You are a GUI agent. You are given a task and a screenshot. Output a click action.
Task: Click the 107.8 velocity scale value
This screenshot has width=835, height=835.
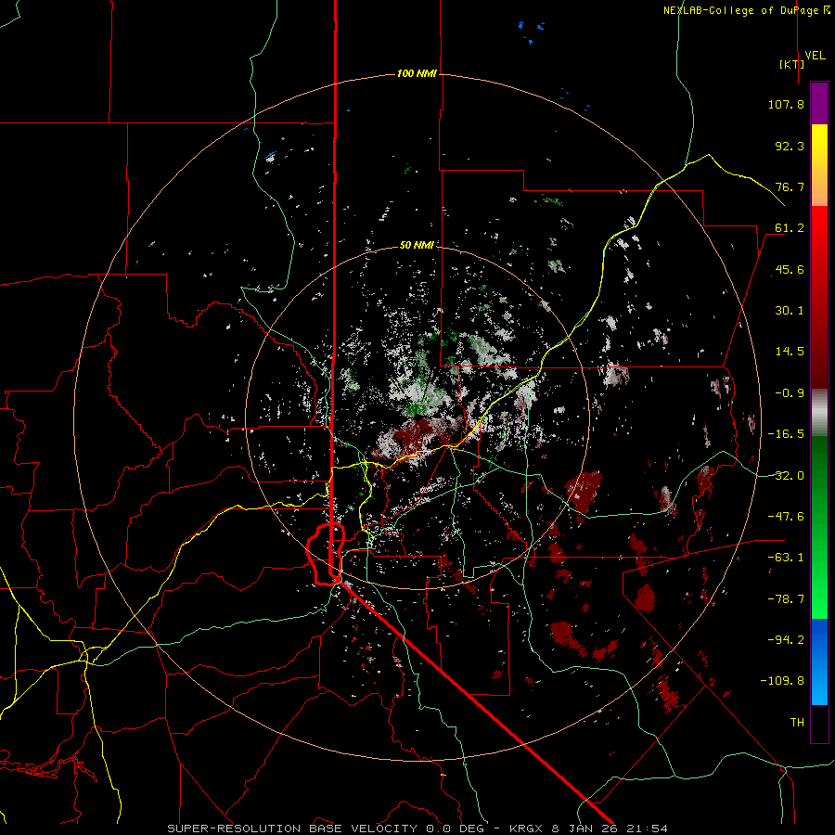click(786, 104)
